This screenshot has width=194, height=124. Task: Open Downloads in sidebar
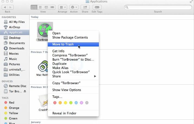[x=15, y=48]
